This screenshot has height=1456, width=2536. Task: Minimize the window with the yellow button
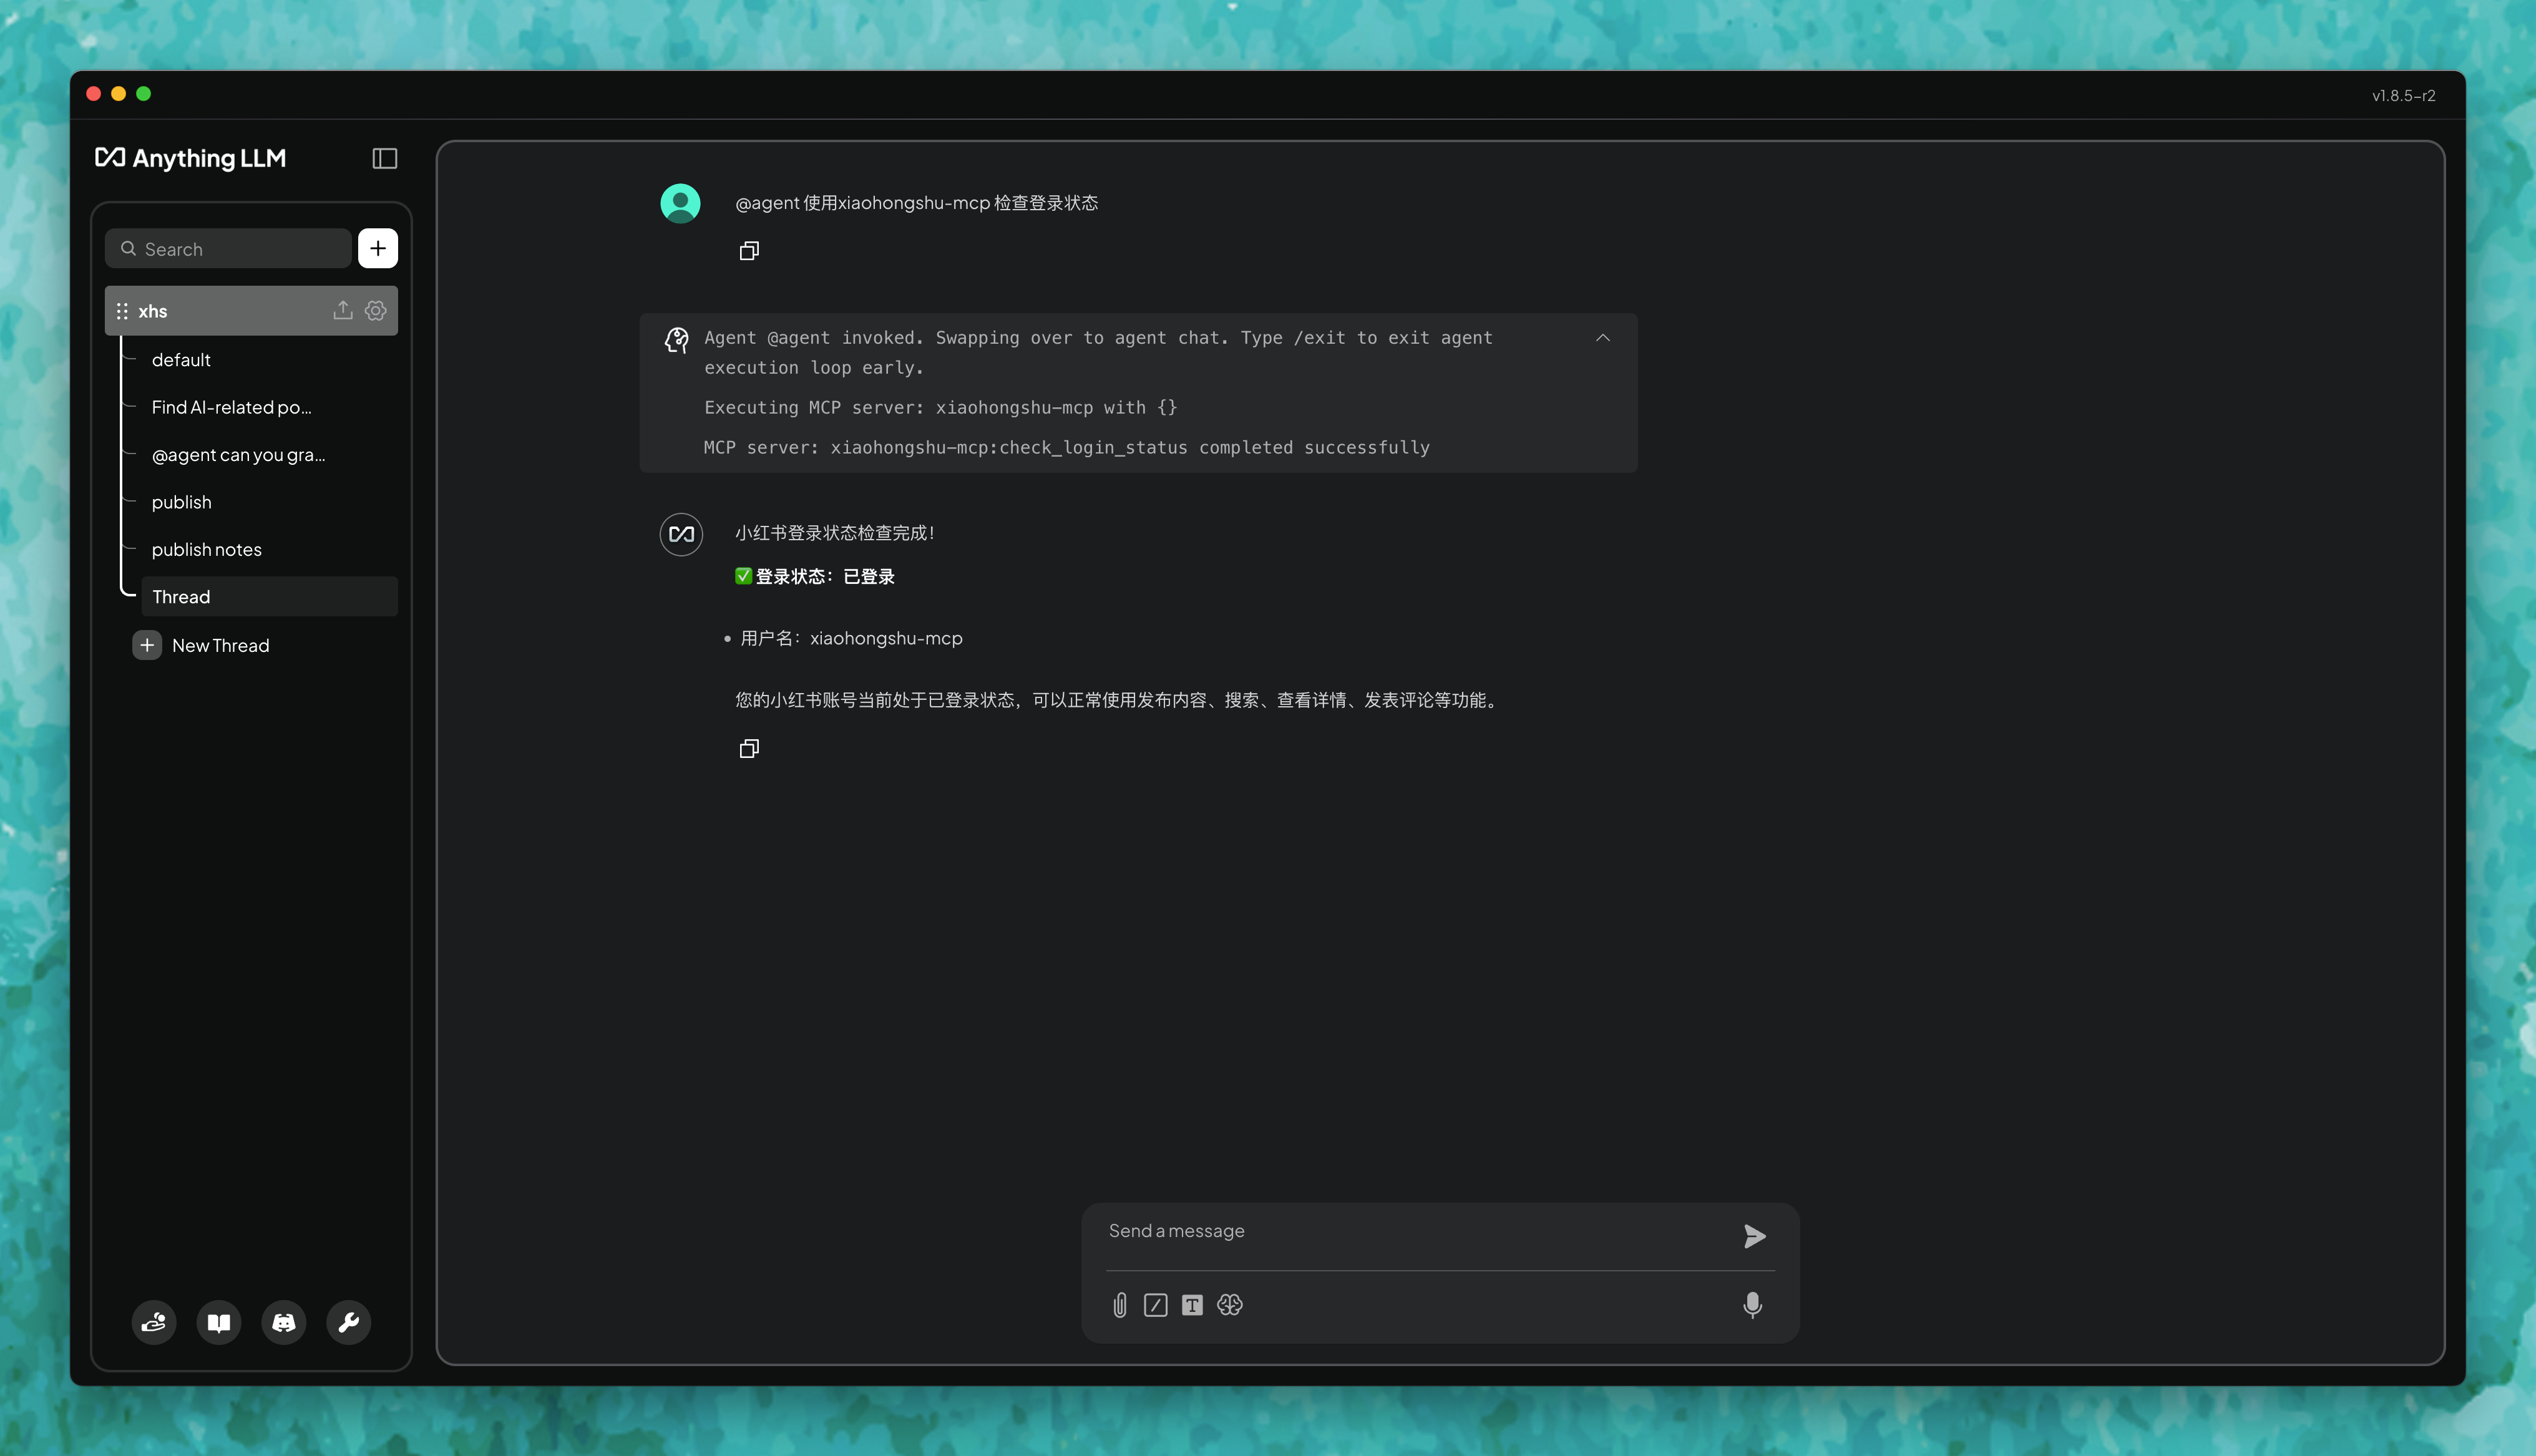tap(119, 94)
